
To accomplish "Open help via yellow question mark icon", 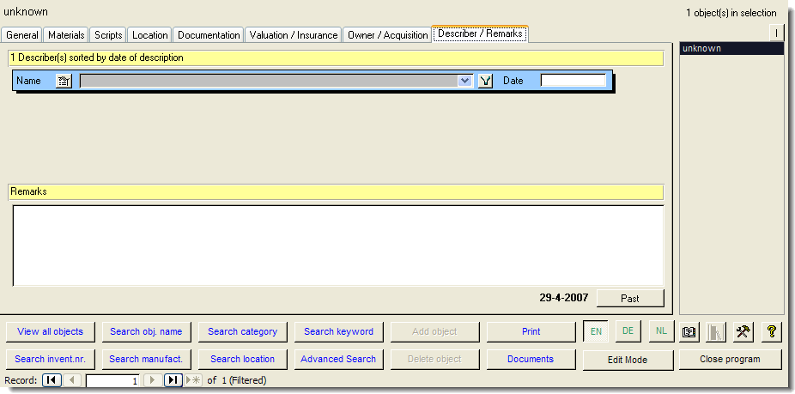I will pyautogui.click(x=771, y=331).
